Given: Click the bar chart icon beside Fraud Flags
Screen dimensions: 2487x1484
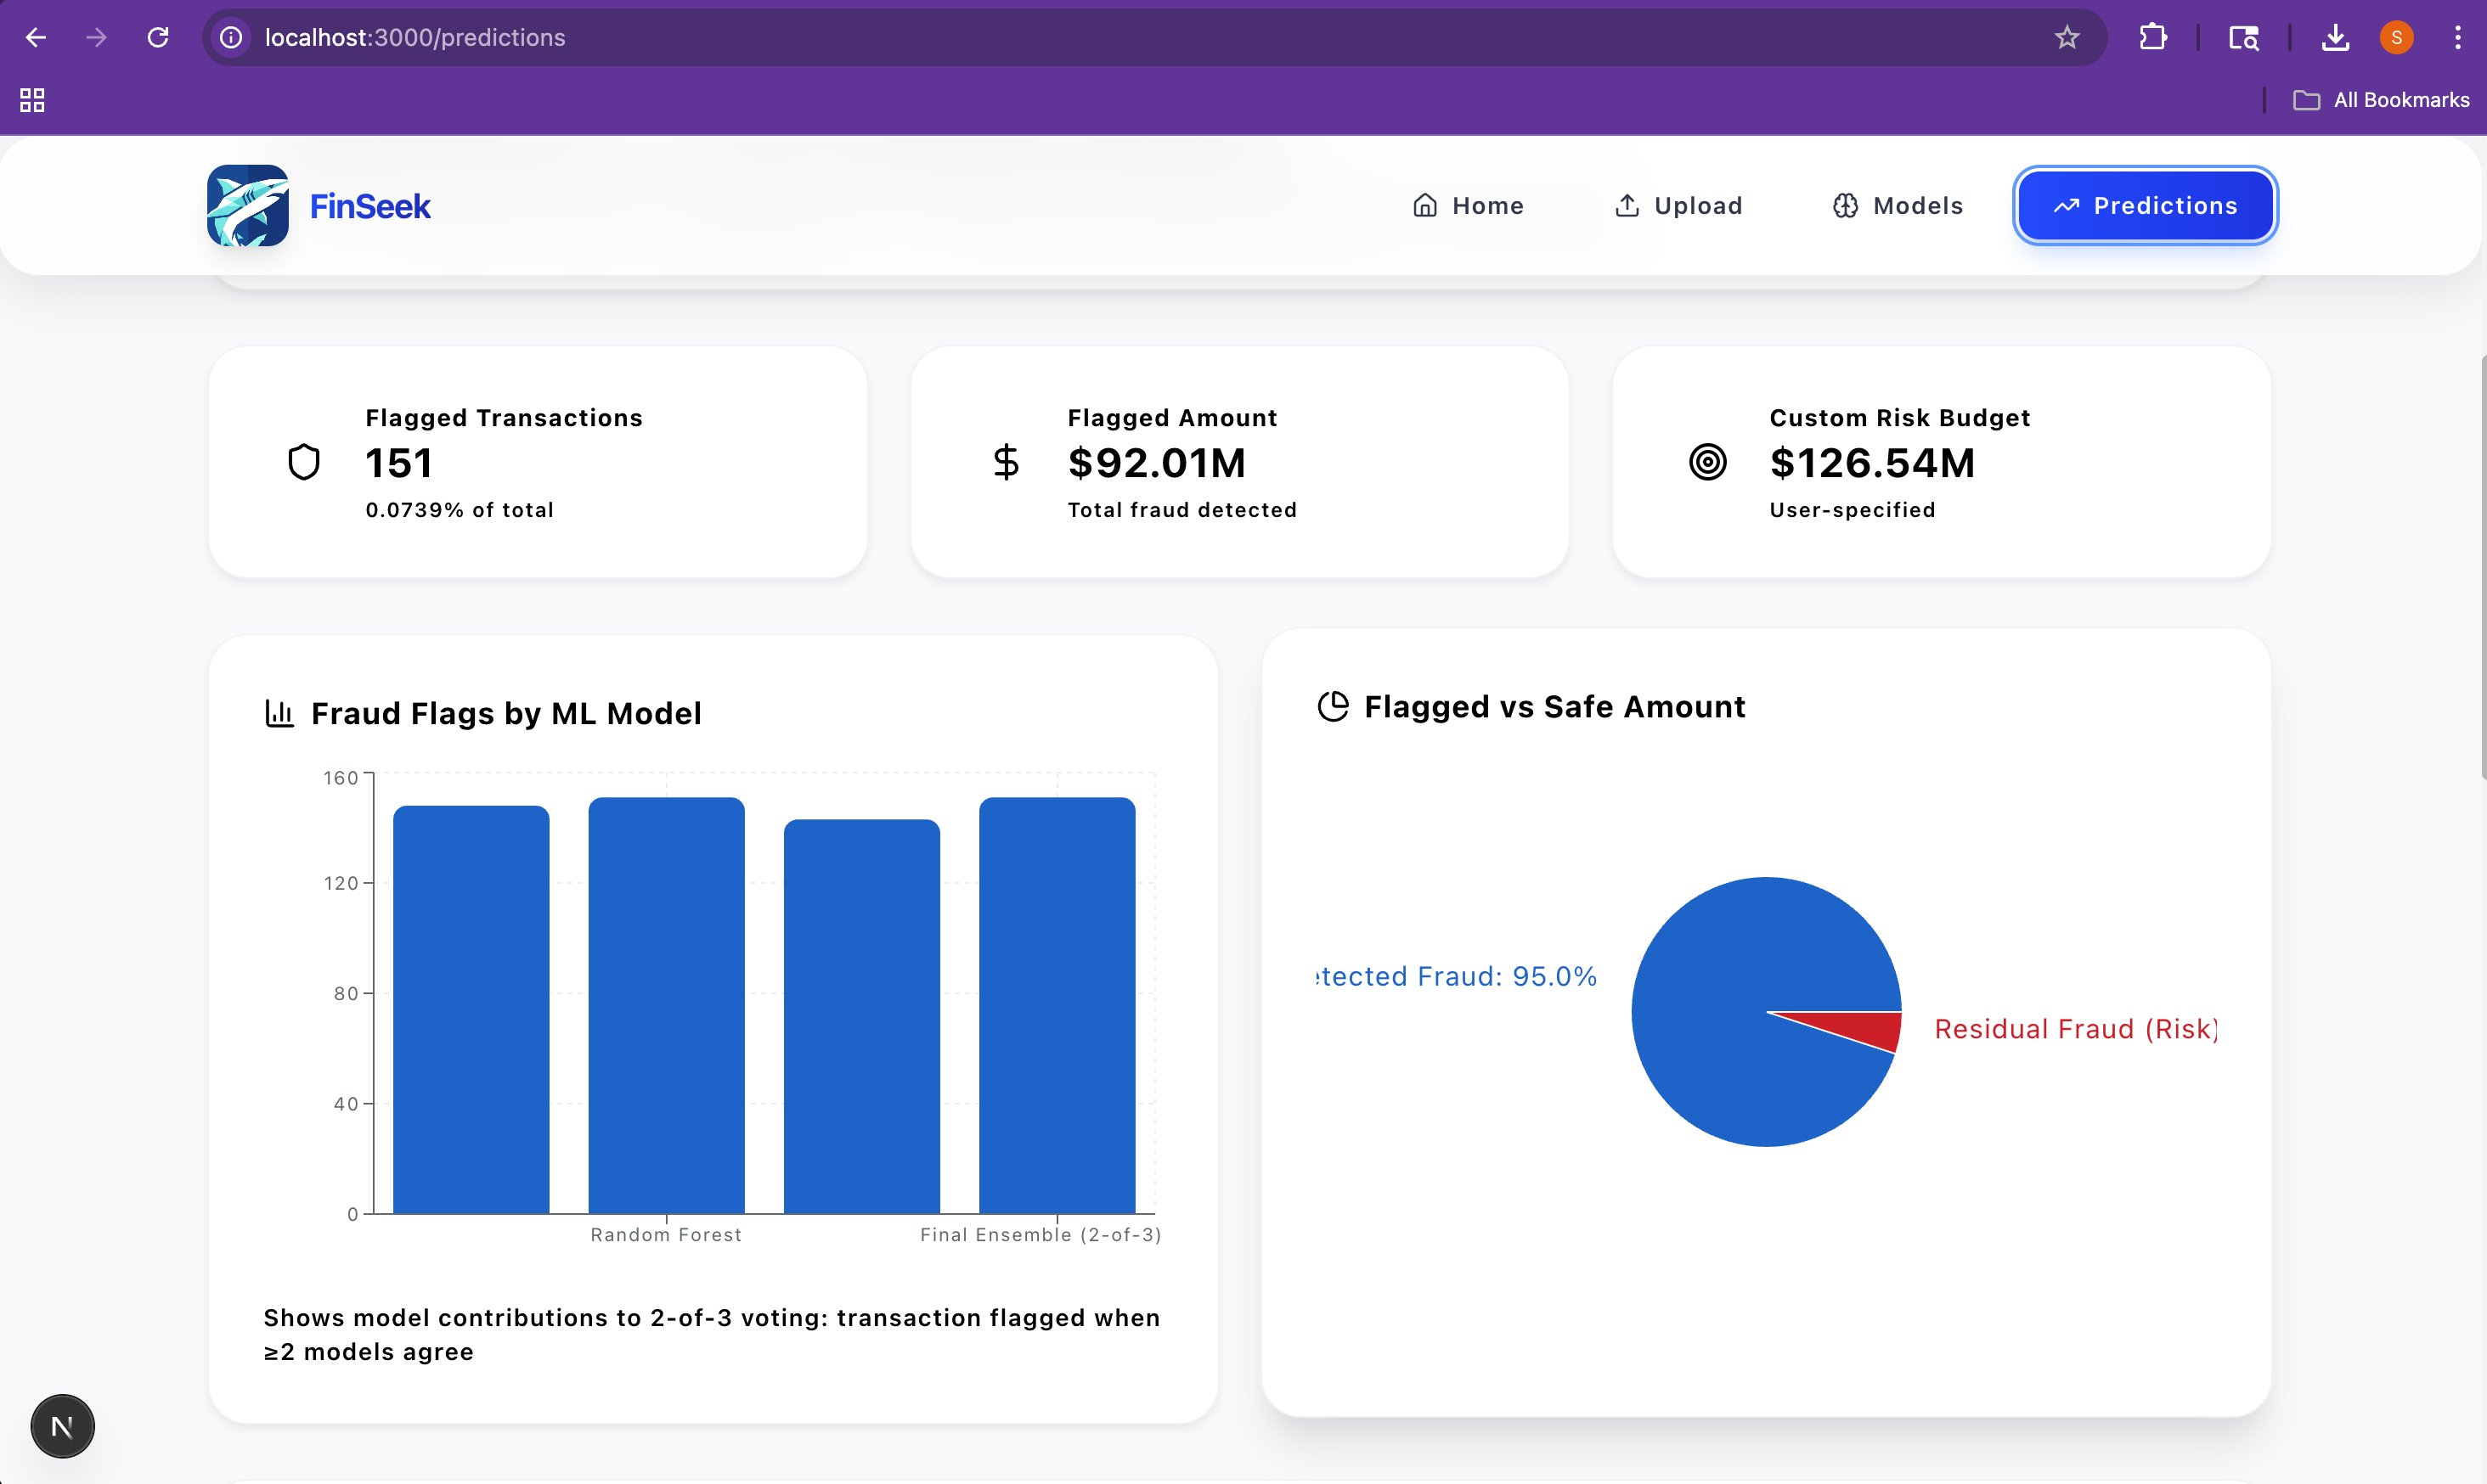Looking at the screenshot, I should click(x=279, y=713).
